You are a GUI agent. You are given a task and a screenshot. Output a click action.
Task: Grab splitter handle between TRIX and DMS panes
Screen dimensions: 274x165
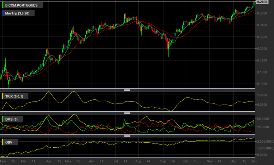click(x=127, y=113)
